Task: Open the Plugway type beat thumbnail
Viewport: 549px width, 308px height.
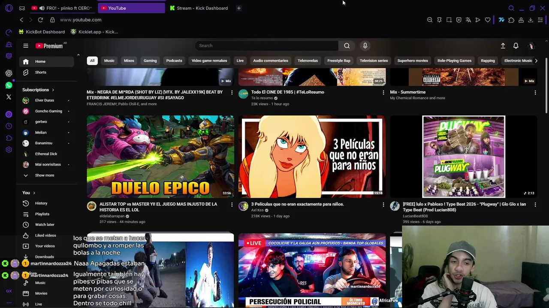Action: pos(463,157)
